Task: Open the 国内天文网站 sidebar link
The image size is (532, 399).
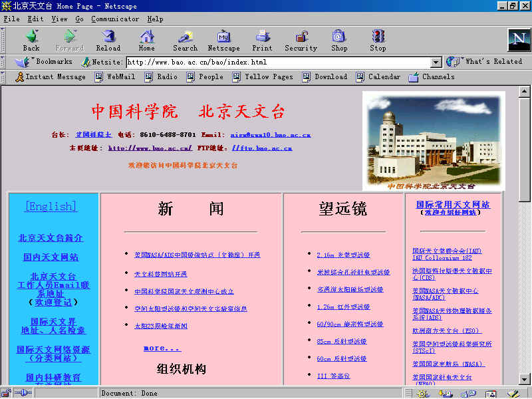Action: pyautogui.click(x=51, y=257)
